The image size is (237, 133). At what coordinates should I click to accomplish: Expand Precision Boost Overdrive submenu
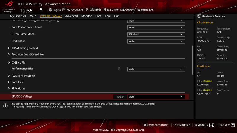[x=27, y=54]
